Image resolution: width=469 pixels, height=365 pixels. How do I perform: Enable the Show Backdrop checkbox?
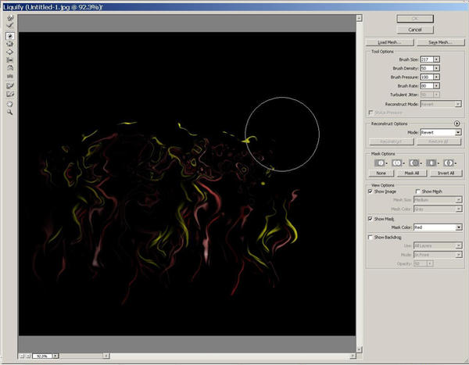(371, 238)
